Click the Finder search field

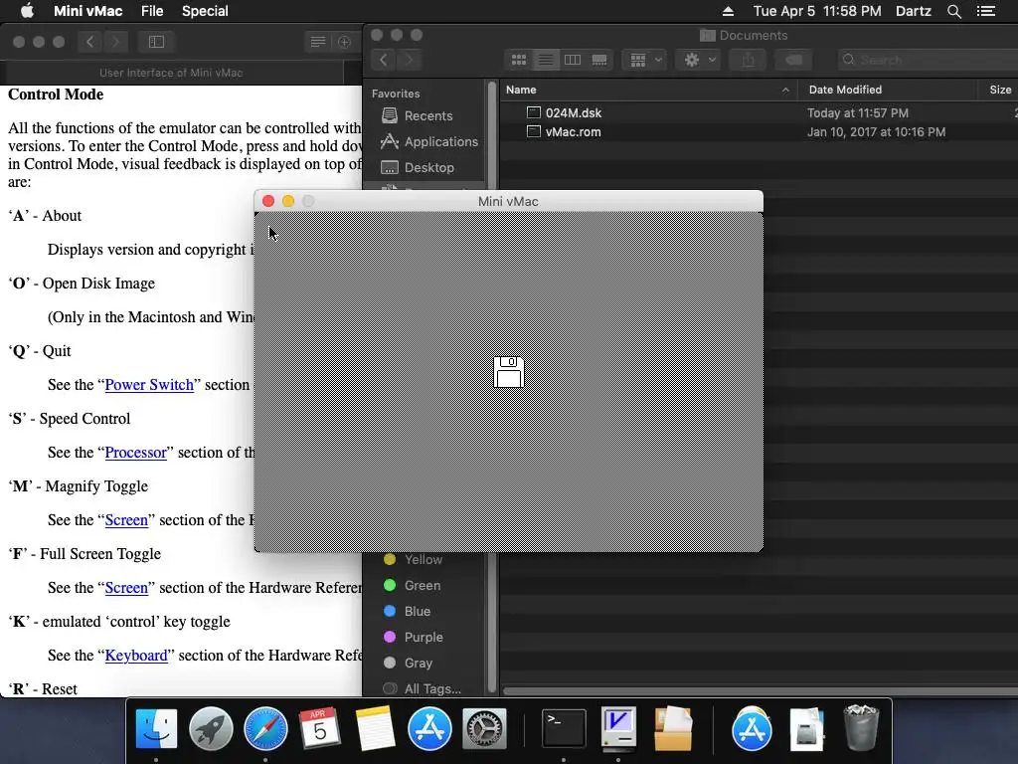pyautogui.click(x=929, y=60)
